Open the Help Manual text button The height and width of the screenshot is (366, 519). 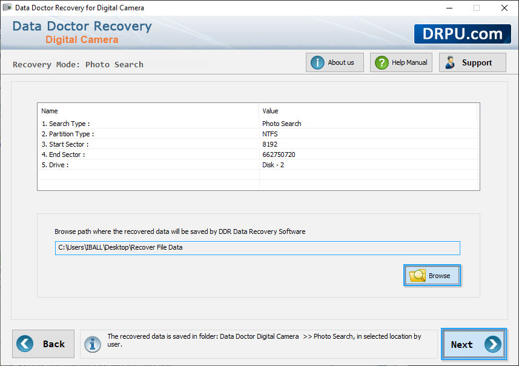(409, 62)
